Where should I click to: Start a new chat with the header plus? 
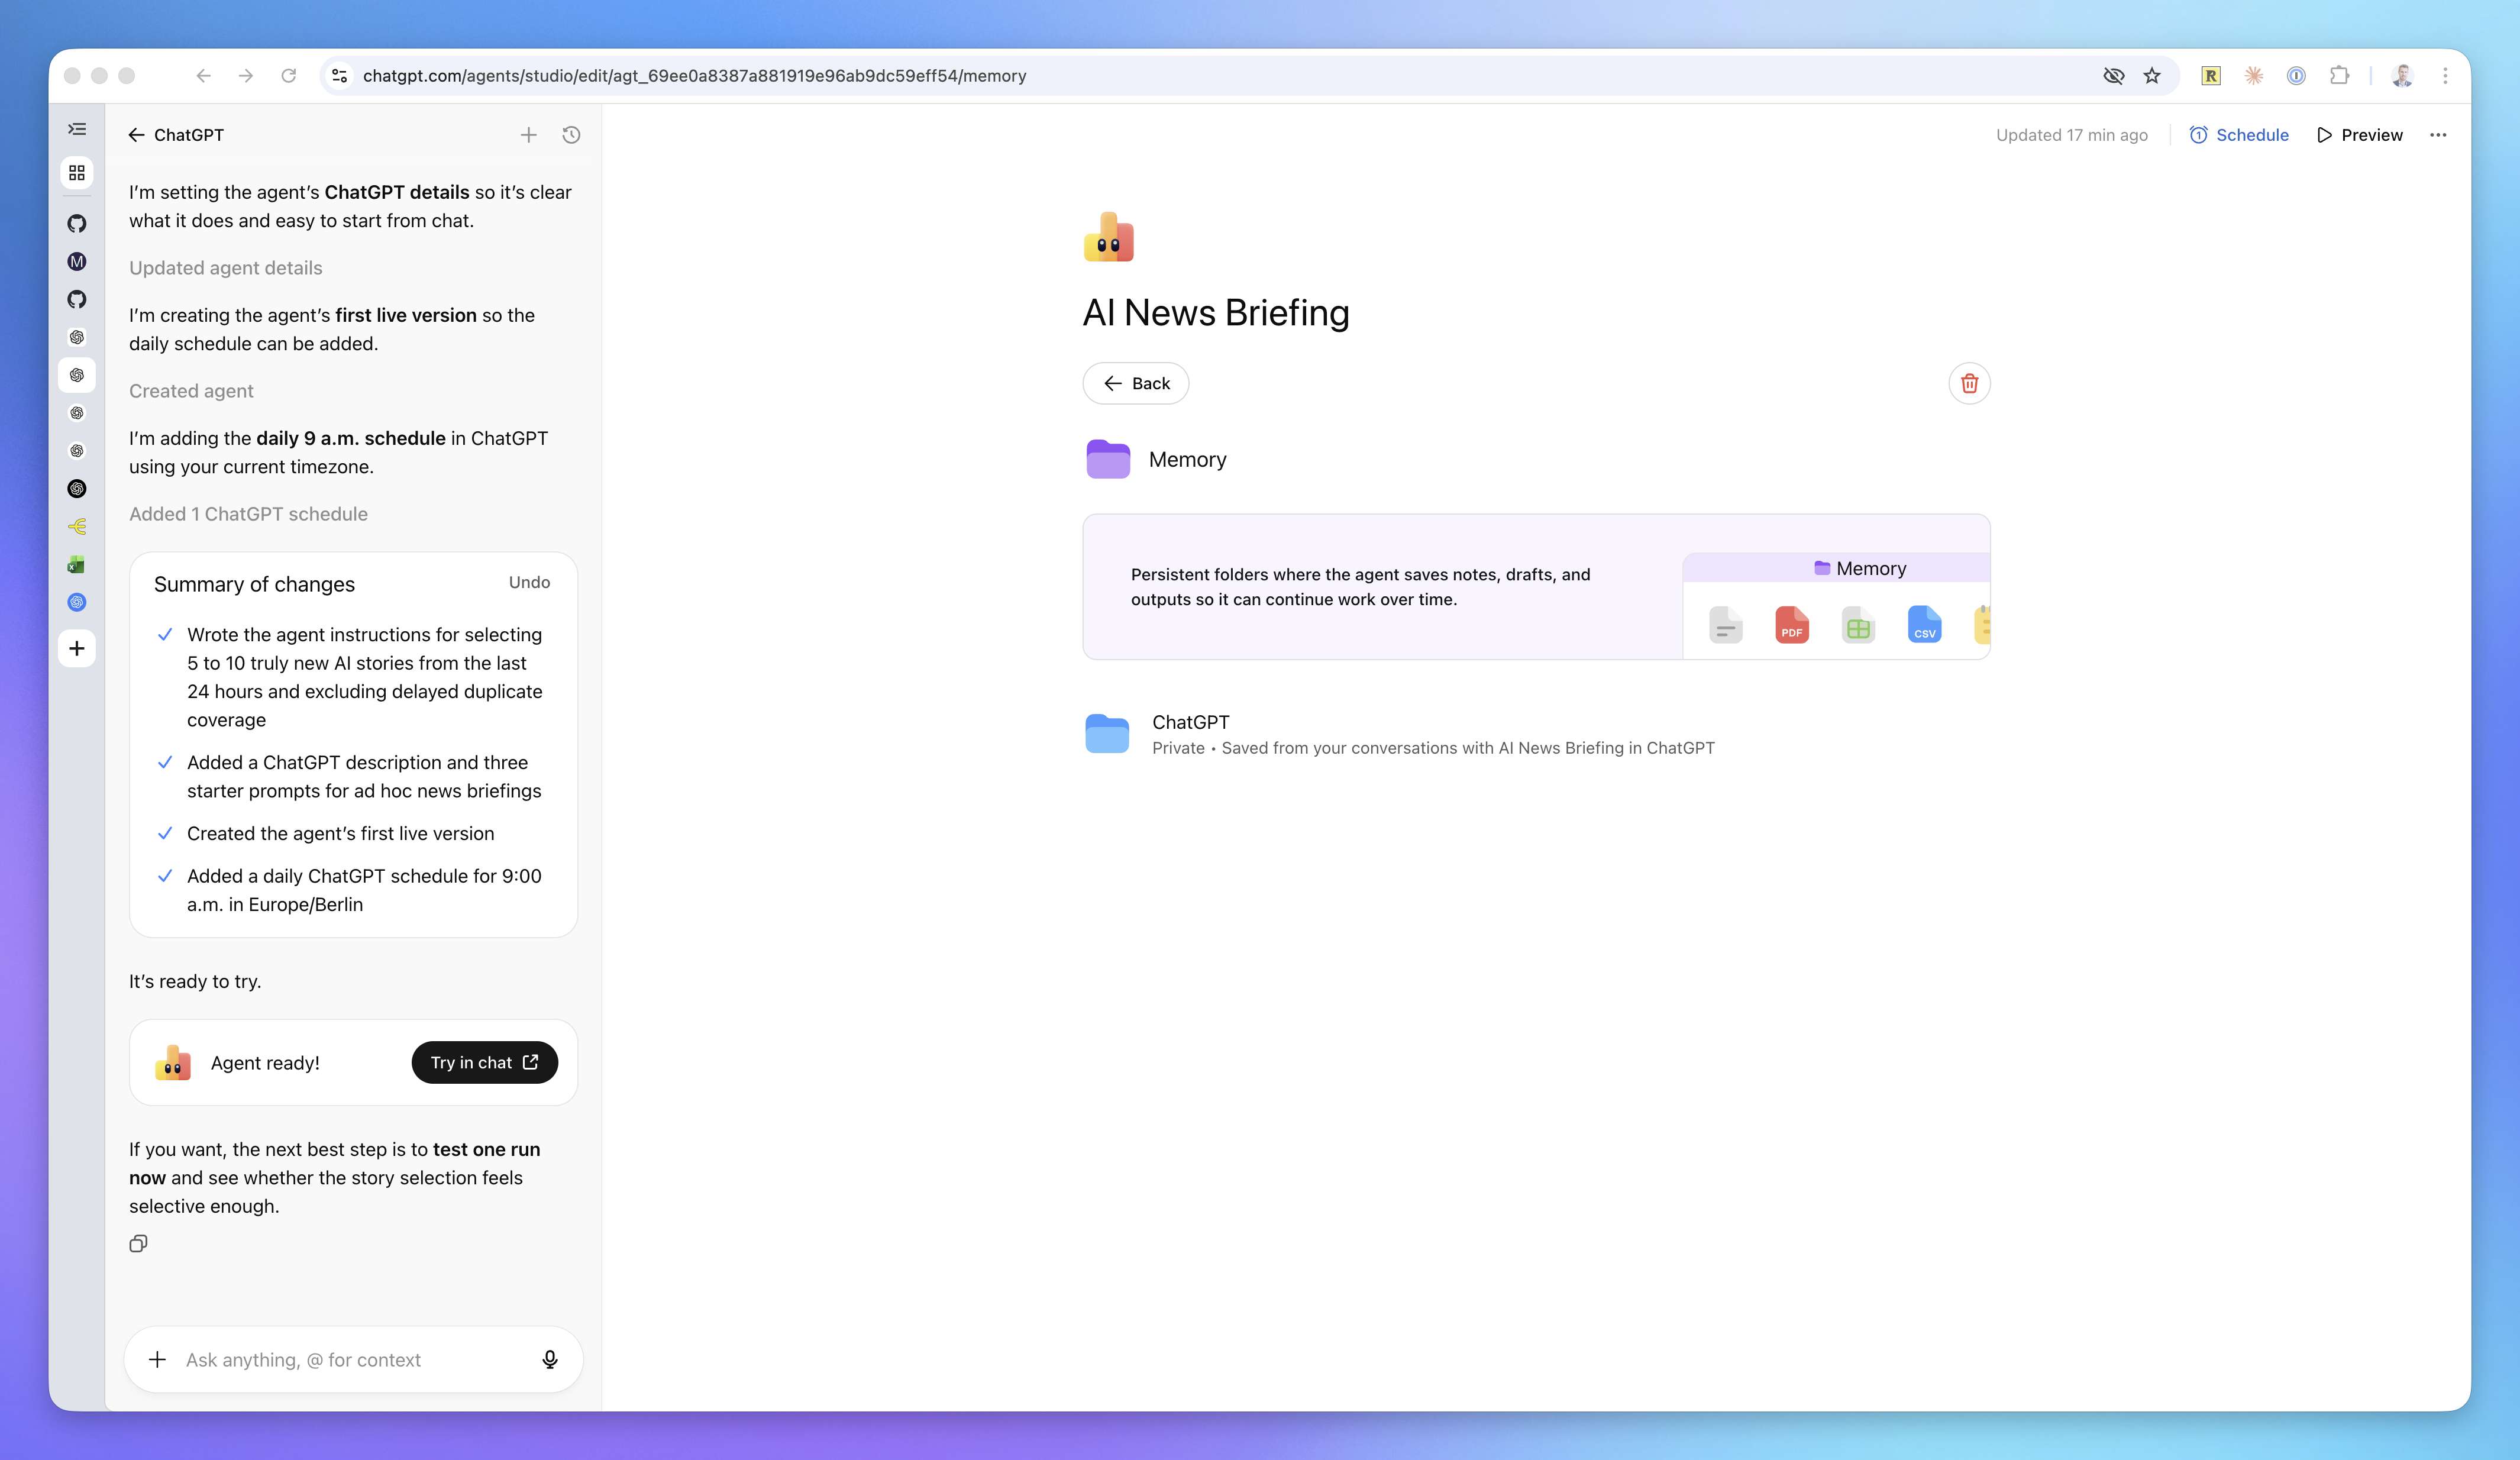tap(529, 135)
